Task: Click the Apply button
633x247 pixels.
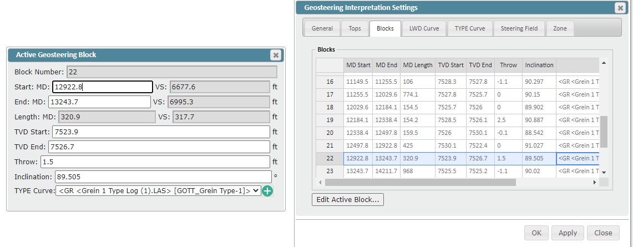Action: [x=568, y=233]
